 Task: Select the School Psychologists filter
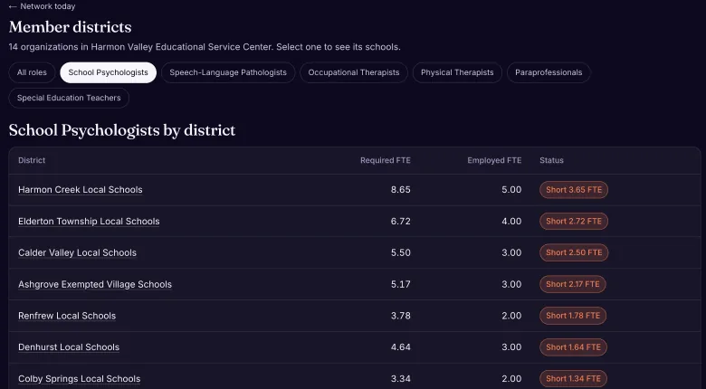[108, 72]
